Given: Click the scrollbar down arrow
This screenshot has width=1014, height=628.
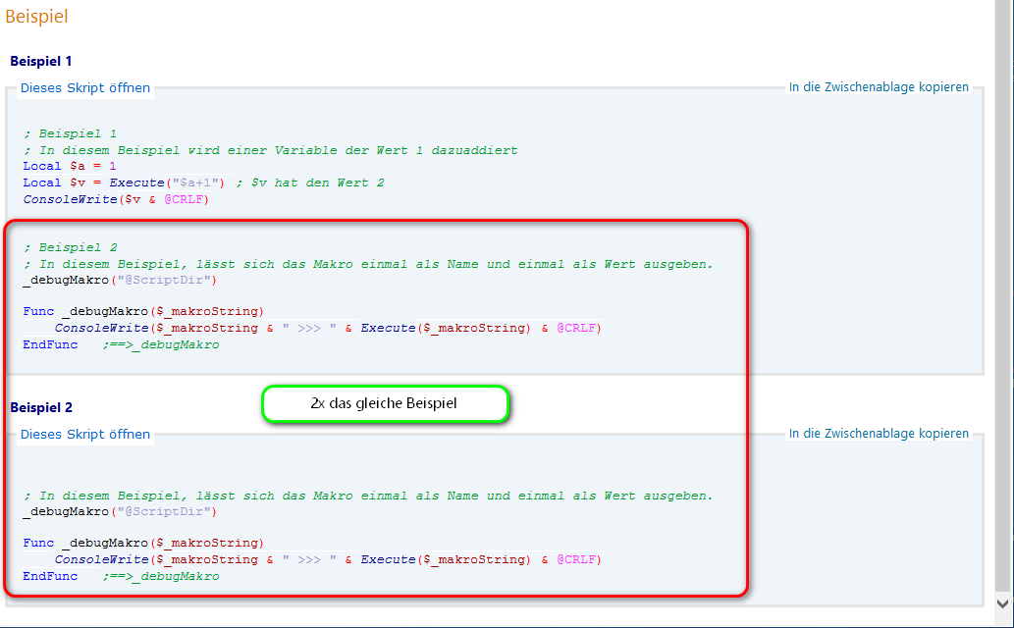Looking at the screenshot, I should 1002,604.
